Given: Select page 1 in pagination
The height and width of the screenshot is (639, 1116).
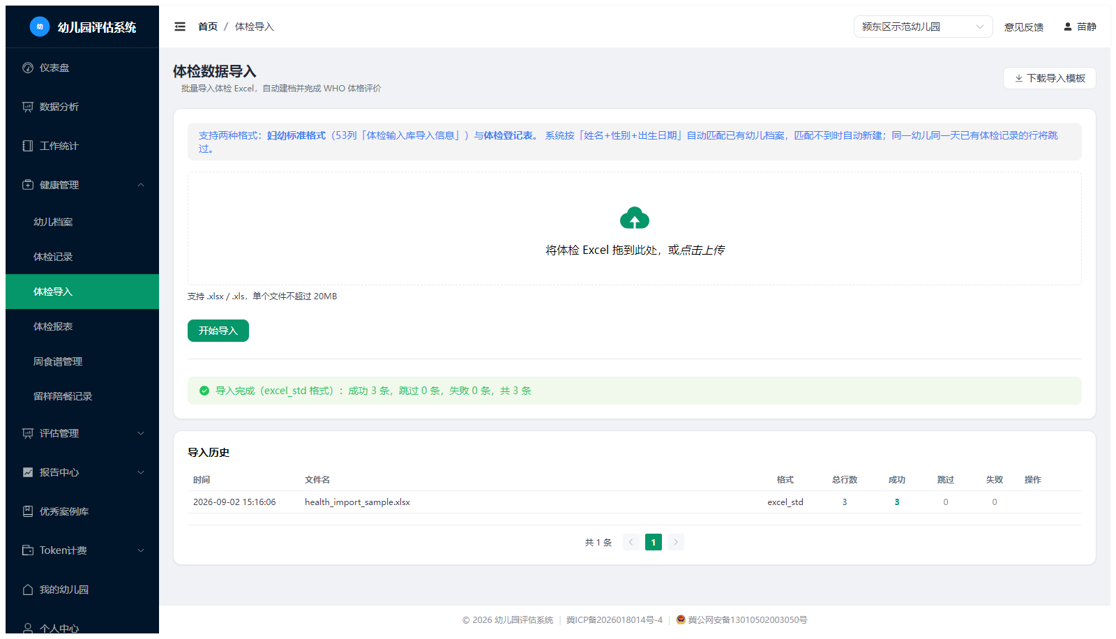Looking at the screenshot, I should (x=654, y=542).
